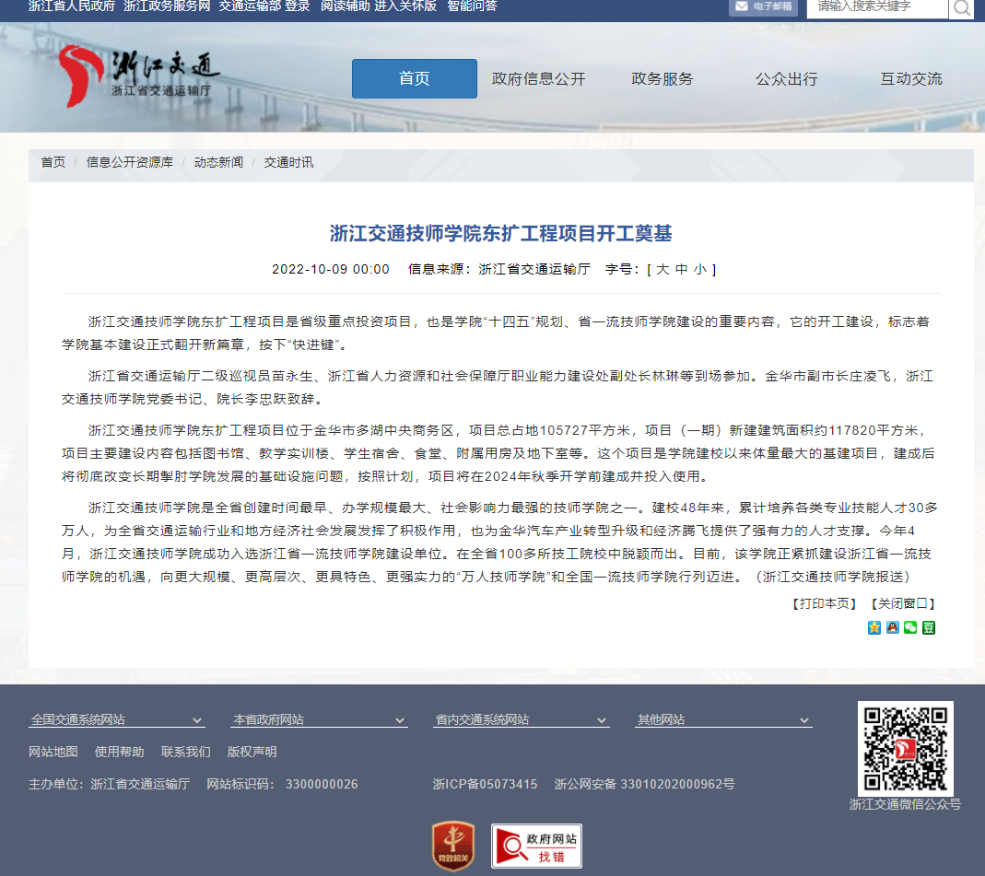
Task: Click breadcrumb 交通时讯
Action: point(288,163)
